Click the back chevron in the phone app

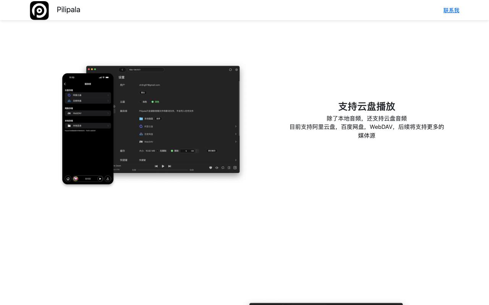65,84
